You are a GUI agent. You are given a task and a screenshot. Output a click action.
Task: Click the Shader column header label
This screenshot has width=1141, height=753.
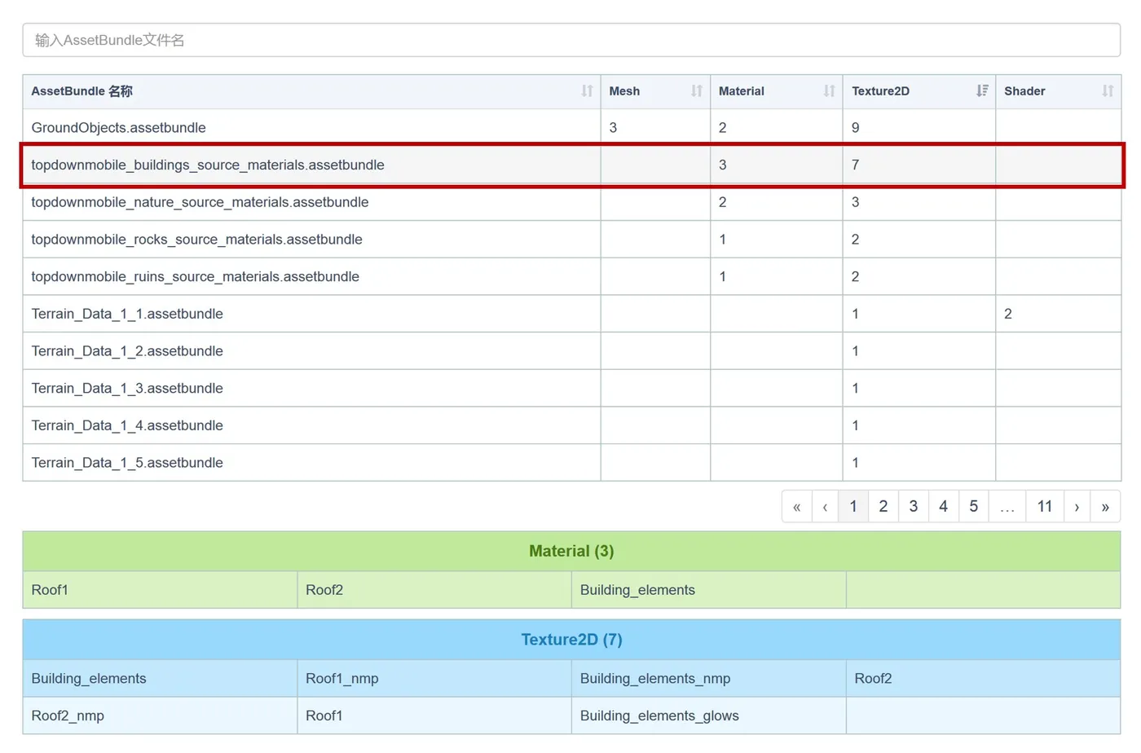click(1024, 91)
